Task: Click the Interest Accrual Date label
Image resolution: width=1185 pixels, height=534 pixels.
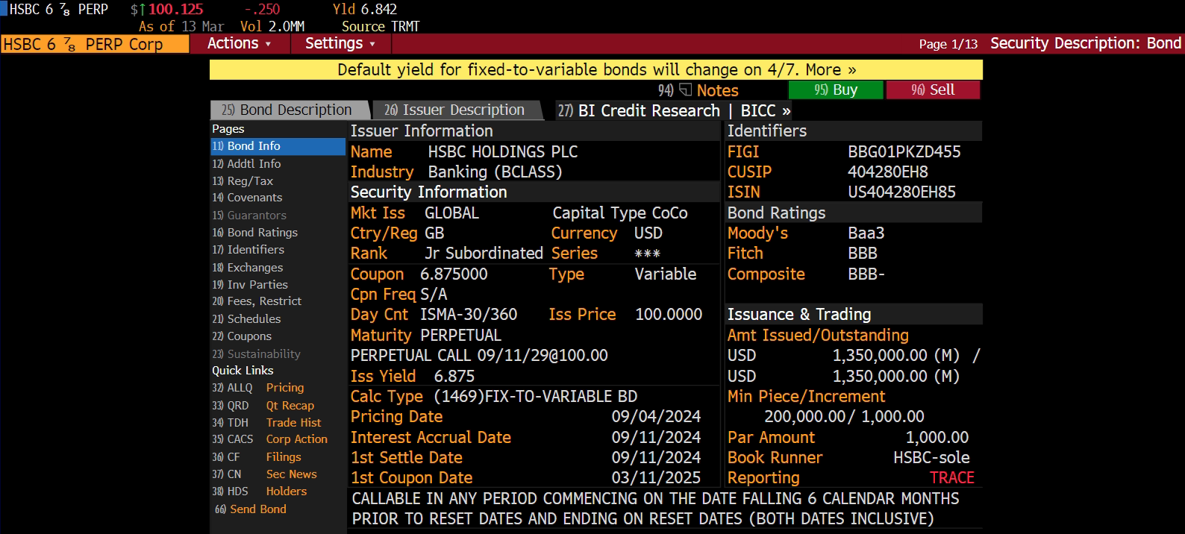Action: click(431, 437)
